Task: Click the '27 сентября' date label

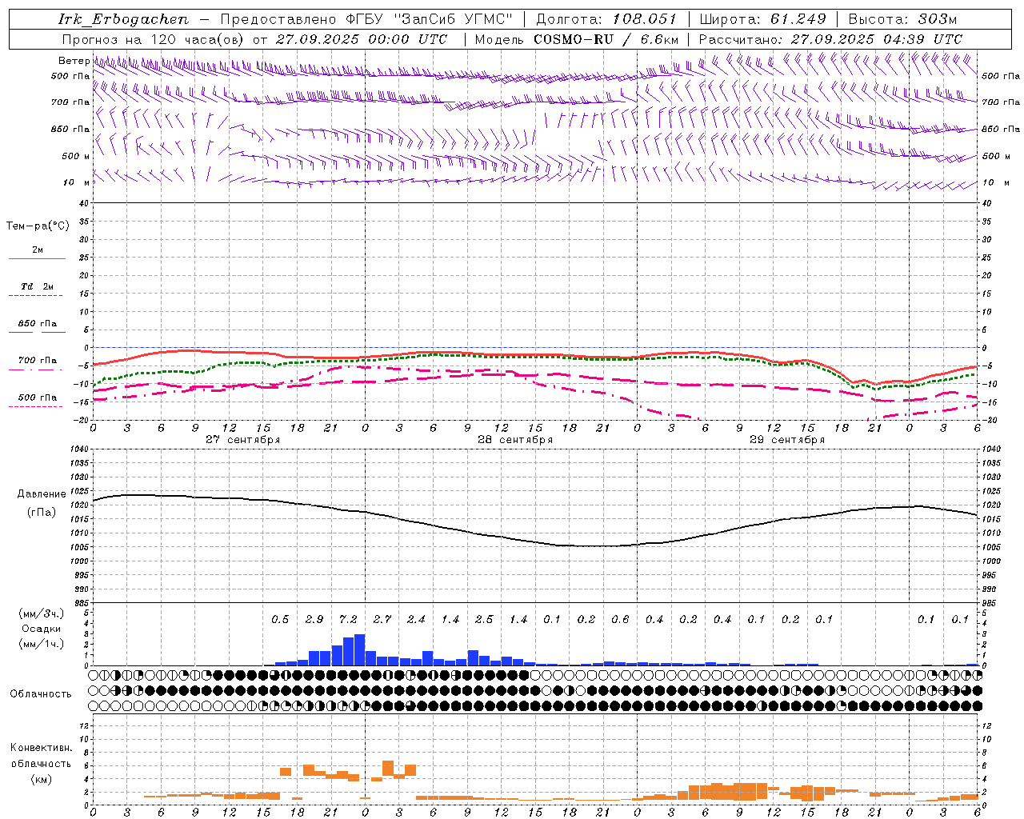Action: 243,440
